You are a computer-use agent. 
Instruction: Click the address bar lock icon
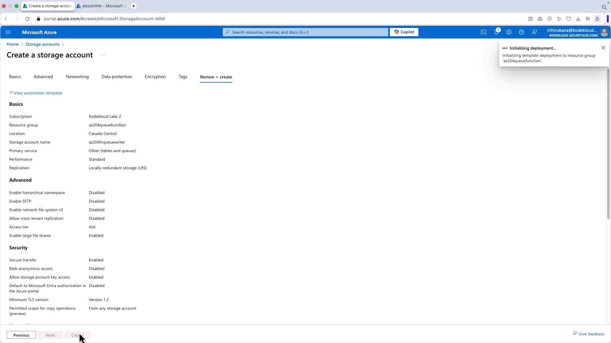point(39,19)
